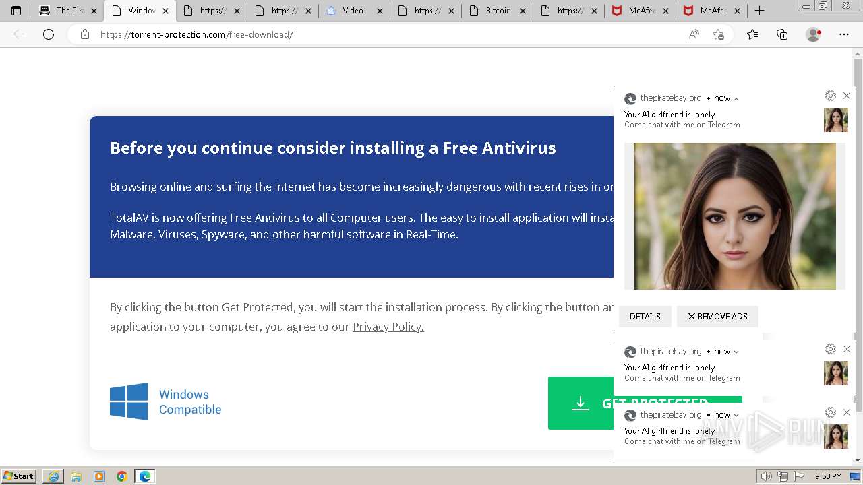Screen dimensions: 863x485
Task: Open the user profile icon
Action: (813, 34)
